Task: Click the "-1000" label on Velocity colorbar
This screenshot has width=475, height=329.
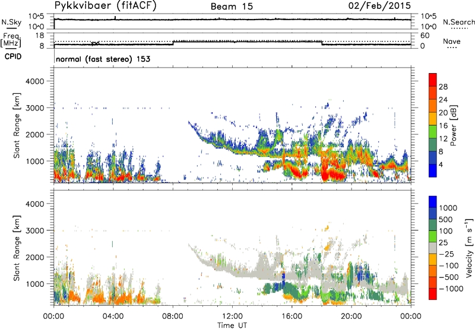Action: point(451,289)
